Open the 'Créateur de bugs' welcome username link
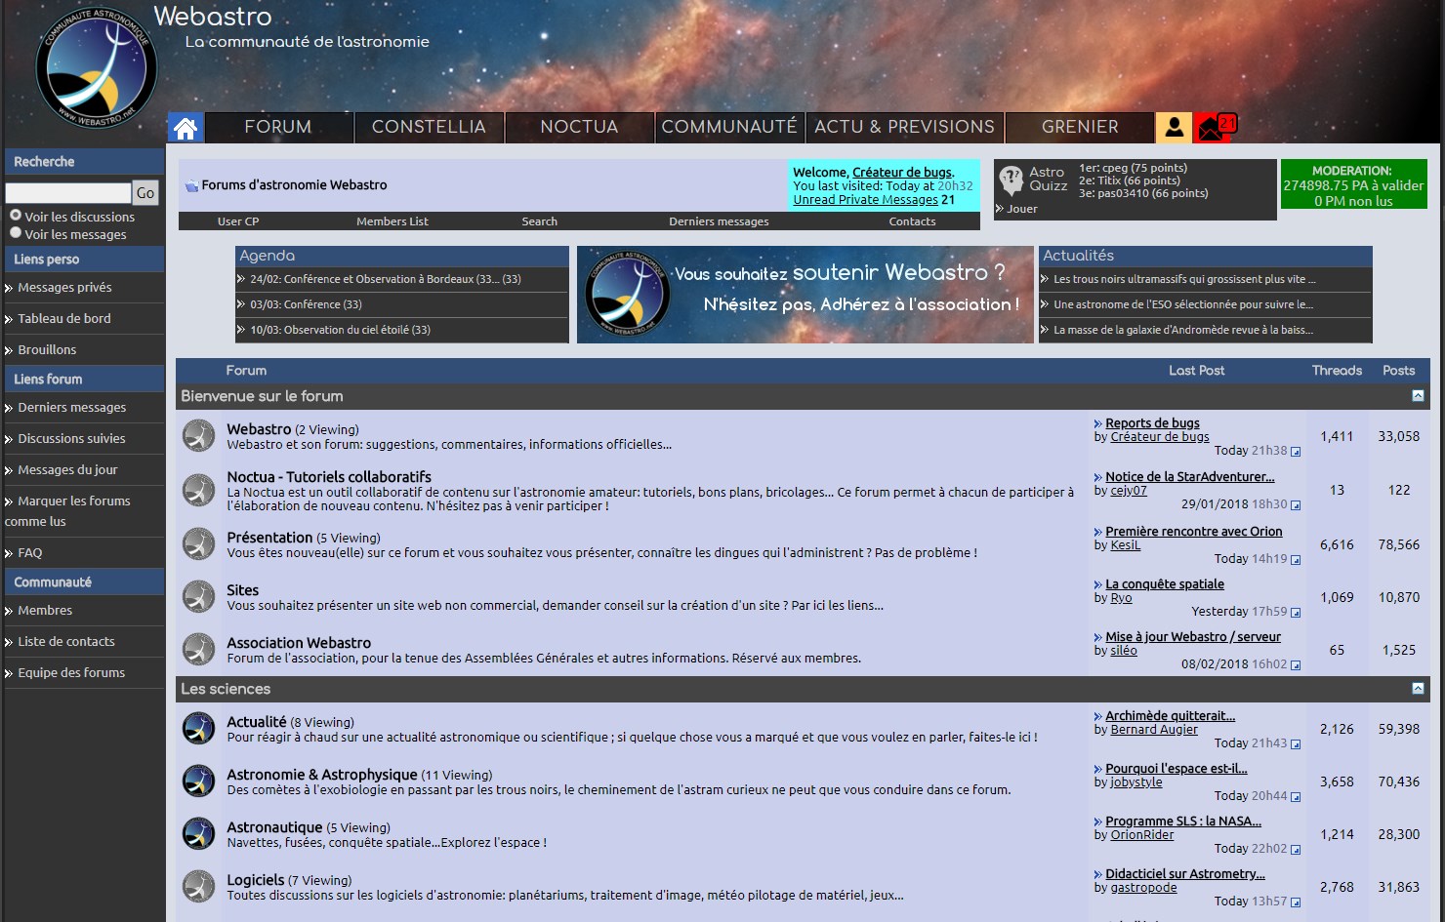Image resolution: width=1445 pixels, height=922 pixels. coord(902,173)
